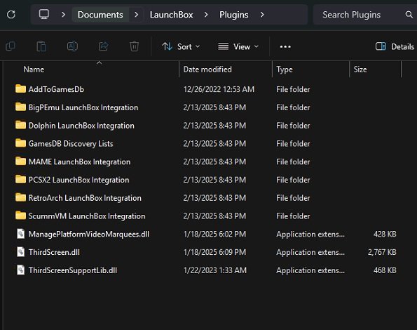Screen dimensions: 417x330
Task: Select ManagePlatformVideoMarquees.dll file name
Action: (x=89, y=234)
